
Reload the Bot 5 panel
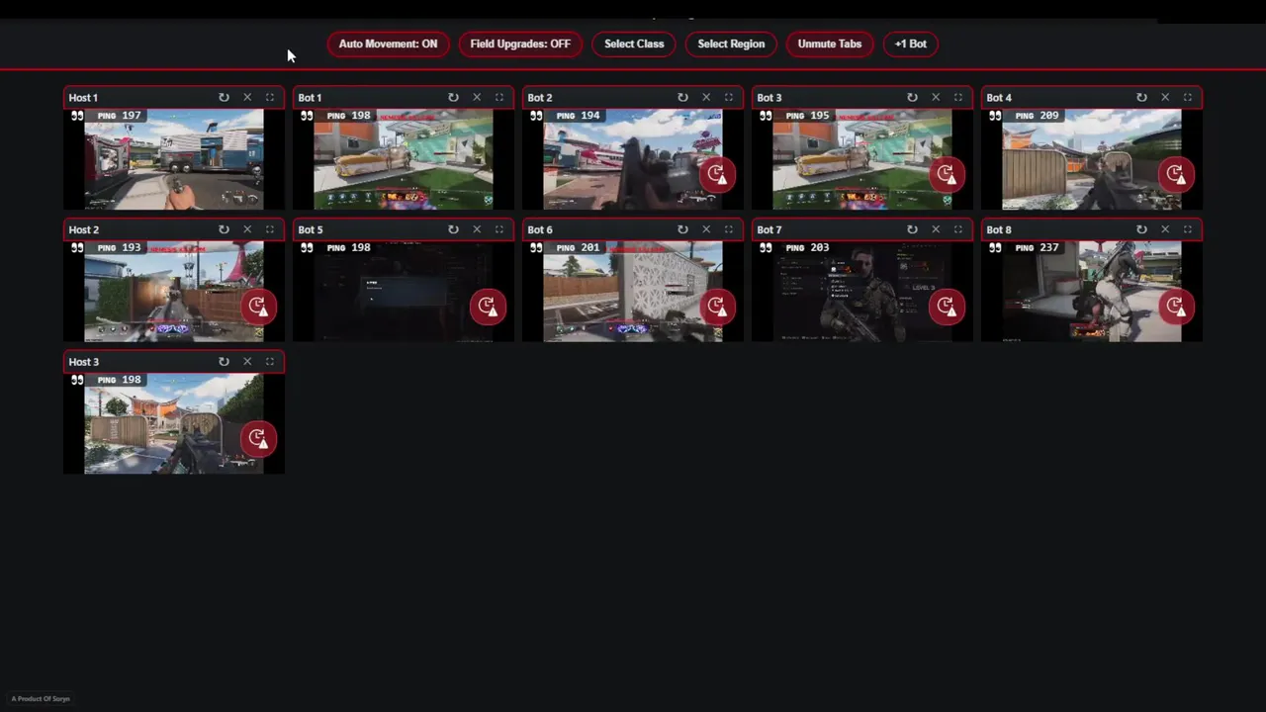point(453,230)
